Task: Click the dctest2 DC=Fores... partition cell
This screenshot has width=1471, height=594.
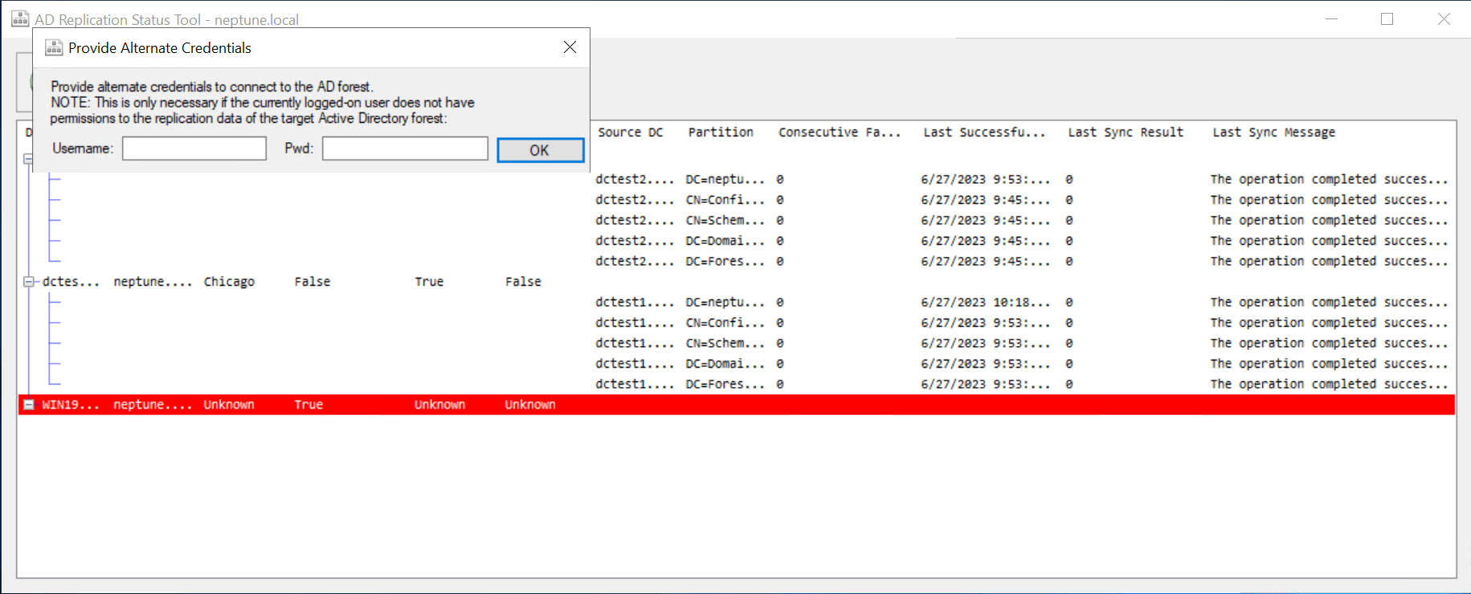Action: click(725, 261)
